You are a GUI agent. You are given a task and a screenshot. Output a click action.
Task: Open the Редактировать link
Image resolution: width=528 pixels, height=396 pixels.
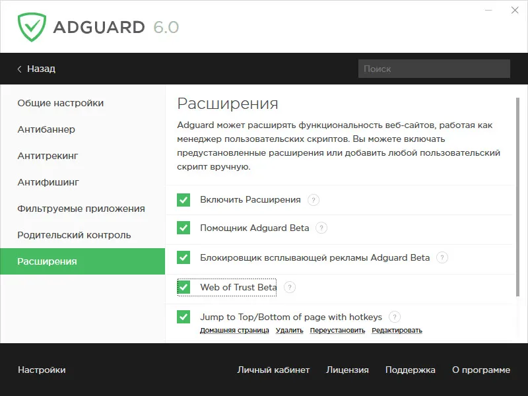pos(397,331)
